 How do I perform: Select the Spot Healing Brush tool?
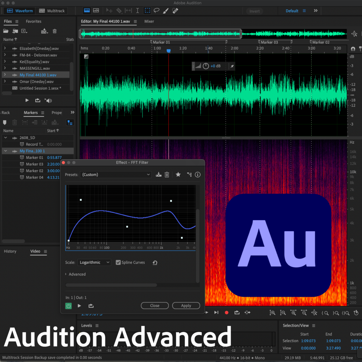pos(175,11)
